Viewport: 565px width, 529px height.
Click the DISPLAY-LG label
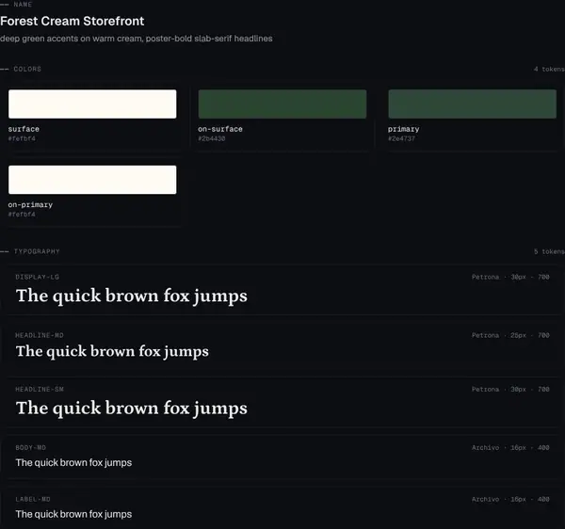coord(37,277)
